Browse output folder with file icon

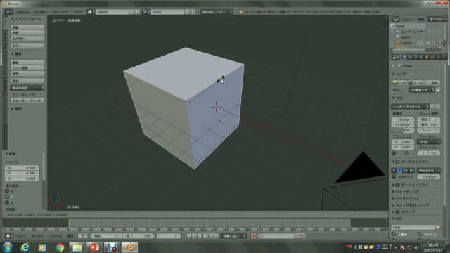[437, 227]
